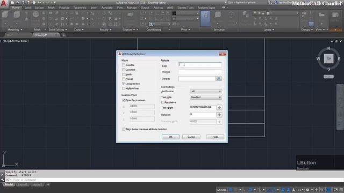Expand the Modify panel
This screenshot has height=193, width=344.
(105, 29)
